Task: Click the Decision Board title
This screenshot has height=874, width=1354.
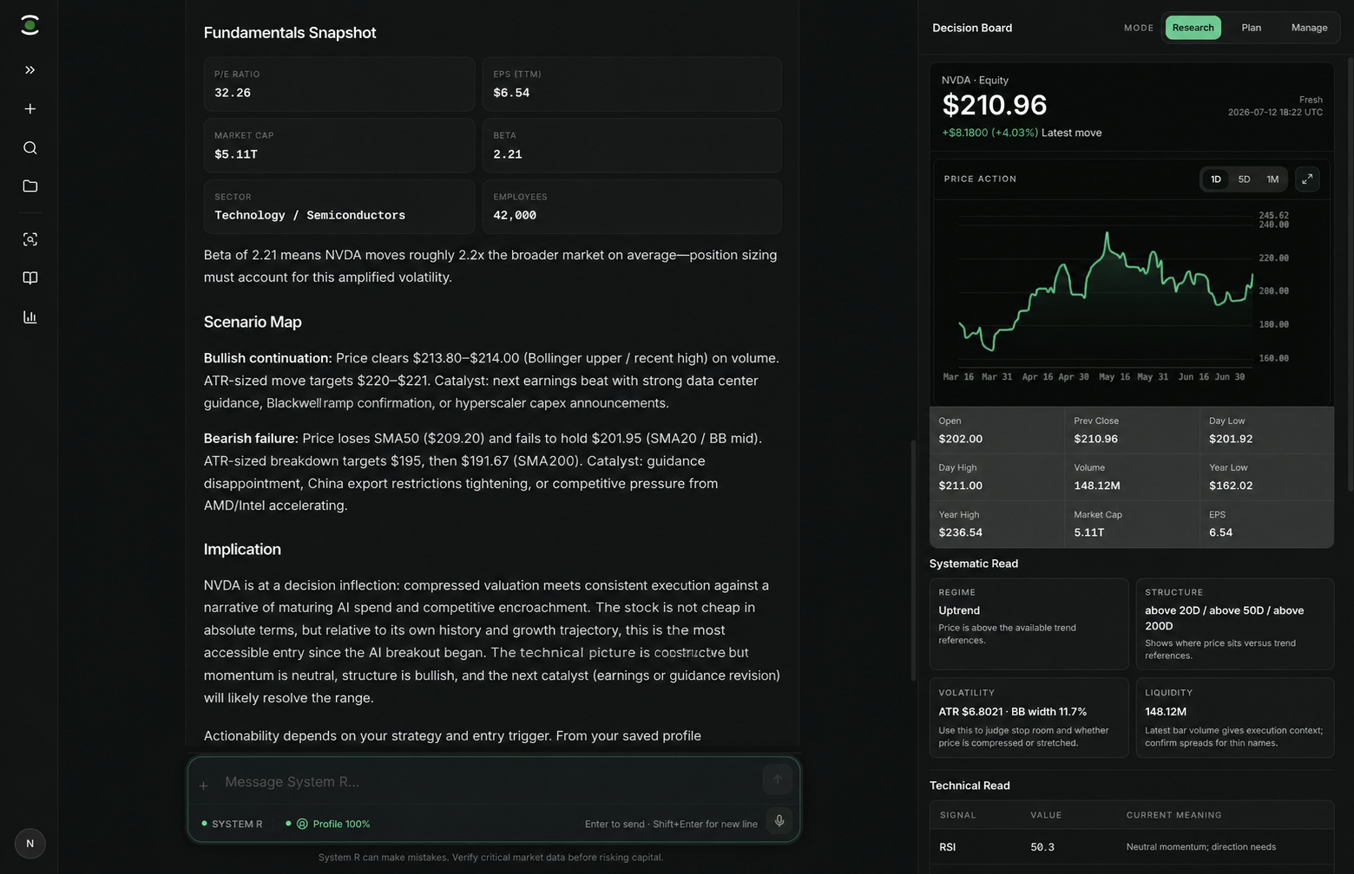Action: coord(972,28)
